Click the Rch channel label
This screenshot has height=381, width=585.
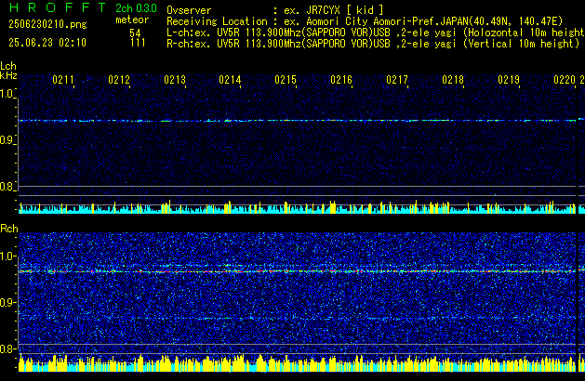tap(9, 229)
